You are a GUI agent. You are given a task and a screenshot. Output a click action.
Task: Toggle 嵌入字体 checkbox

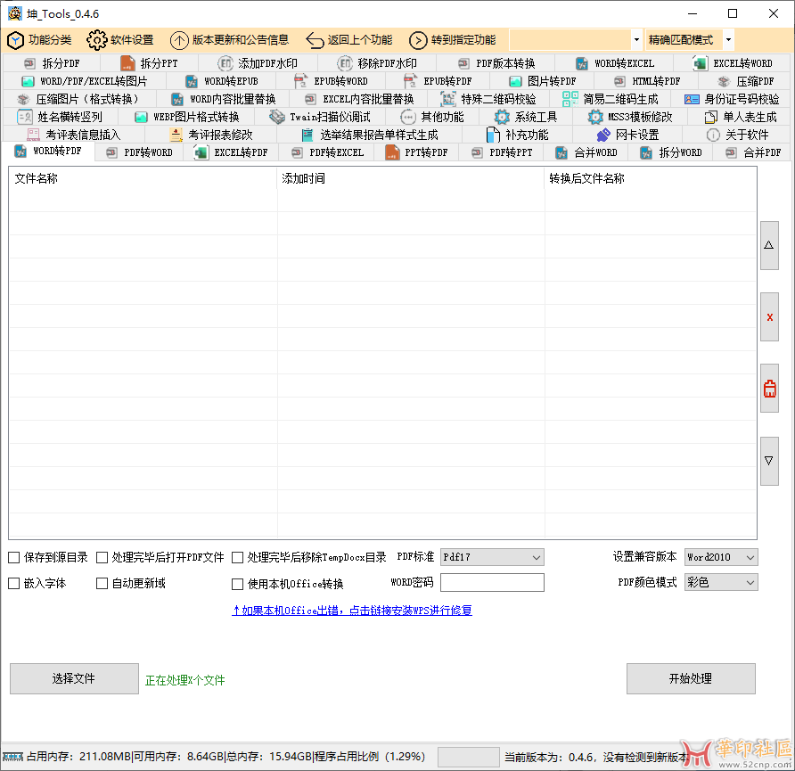click(14, 584)
